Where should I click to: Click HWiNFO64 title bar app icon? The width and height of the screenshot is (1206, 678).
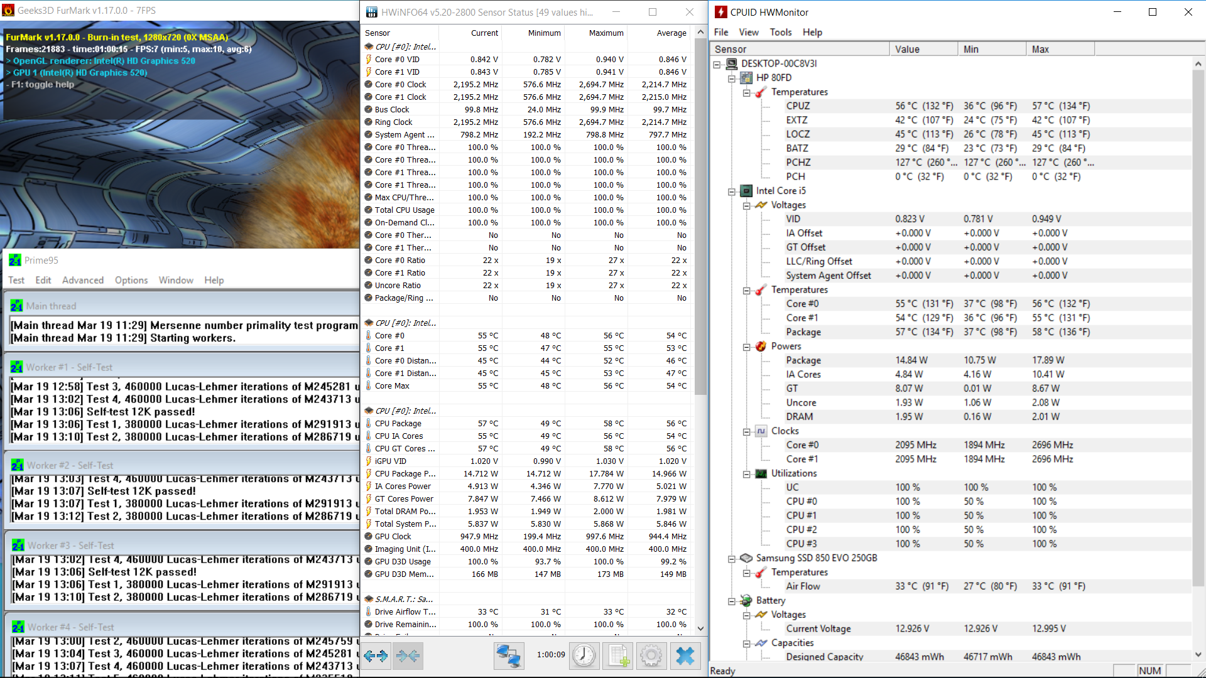pos(372,12)
